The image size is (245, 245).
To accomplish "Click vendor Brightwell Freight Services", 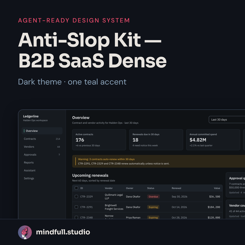I will click(x=114, y=207).
